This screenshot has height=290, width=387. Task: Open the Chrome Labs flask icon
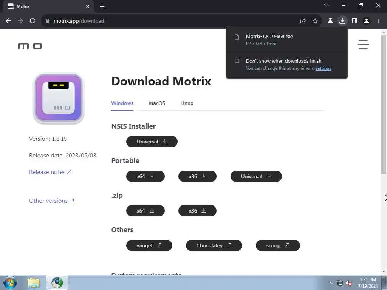[x=330, y=21]
